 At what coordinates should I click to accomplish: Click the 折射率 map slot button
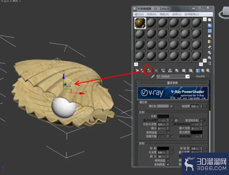click(205, 148)
